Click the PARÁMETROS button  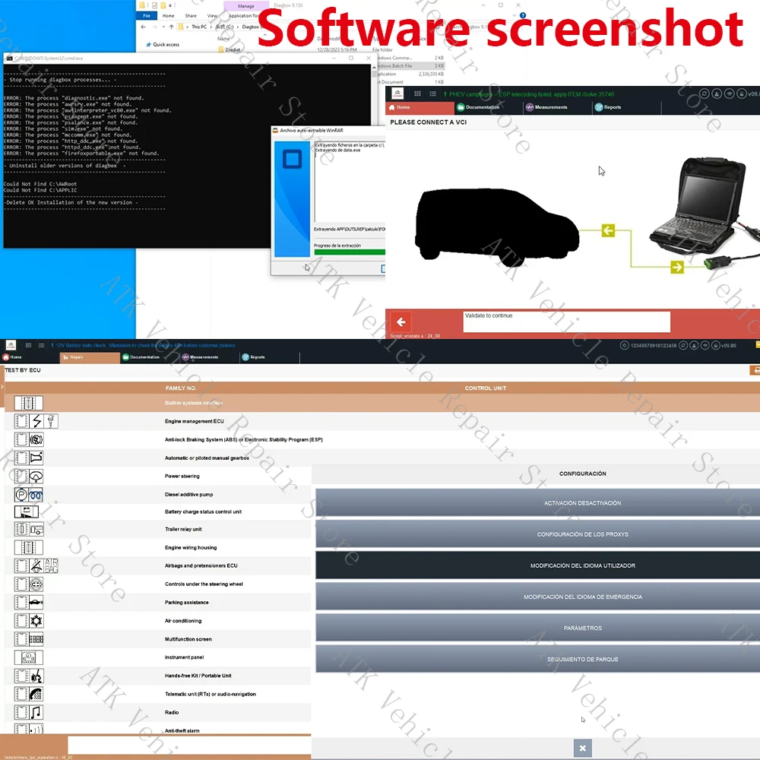click(x=537, y=628)
